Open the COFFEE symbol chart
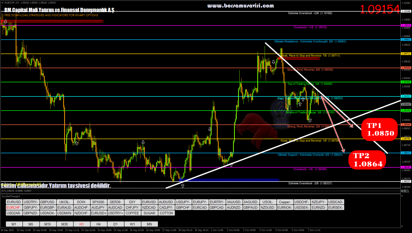The width and height of the screenshot is (412, 233). [x=132, y=213]
